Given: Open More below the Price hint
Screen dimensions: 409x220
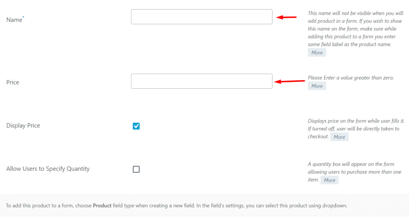Looking at the screenshot, I should (317, 86).
